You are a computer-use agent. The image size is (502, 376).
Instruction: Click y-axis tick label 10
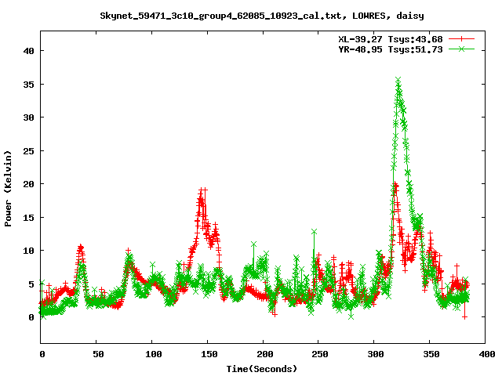[x=28, y=251]
